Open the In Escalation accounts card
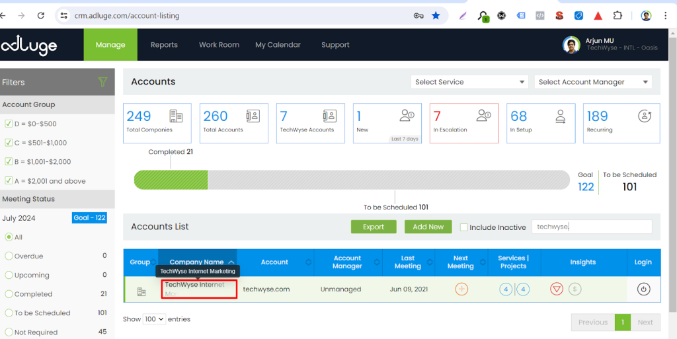The width and height of the screenshot is (677, 339). point(463,123)
